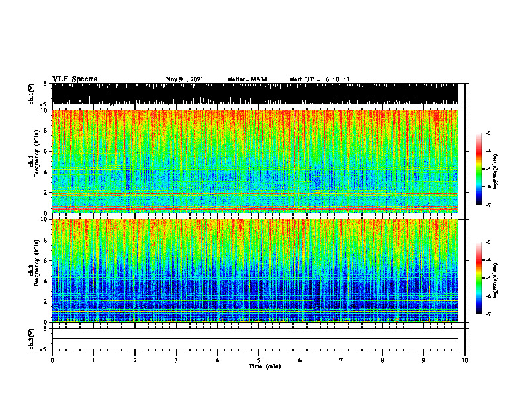
Task: Click the '5' tick on ch.1(V) axis
Action: [45, 84]
